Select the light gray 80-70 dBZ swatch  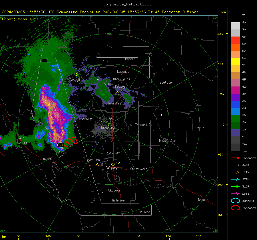(235, 26)
